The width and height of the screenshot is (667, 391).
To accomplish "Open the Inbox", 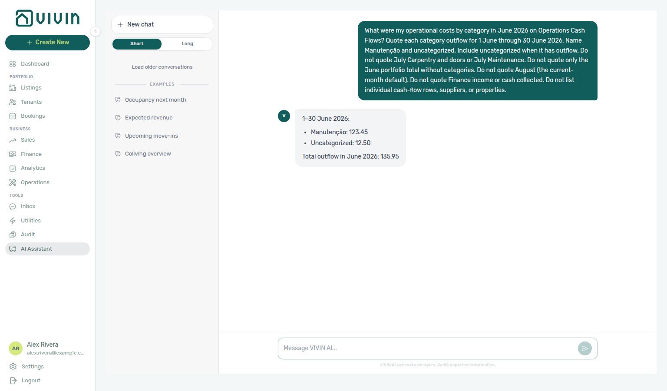I will (47, 206).
